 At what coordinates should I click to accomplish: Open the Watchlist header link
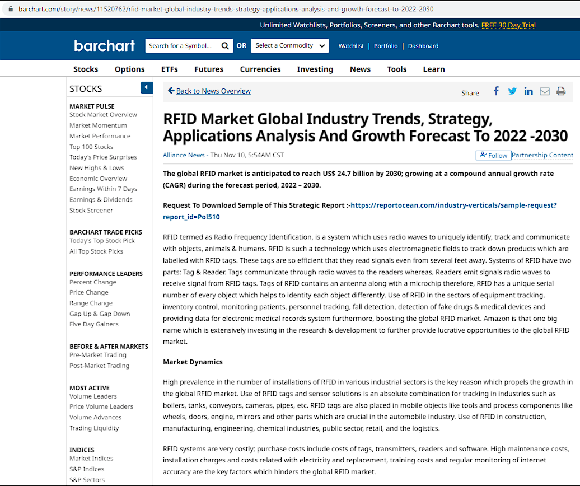click(351, 46)
